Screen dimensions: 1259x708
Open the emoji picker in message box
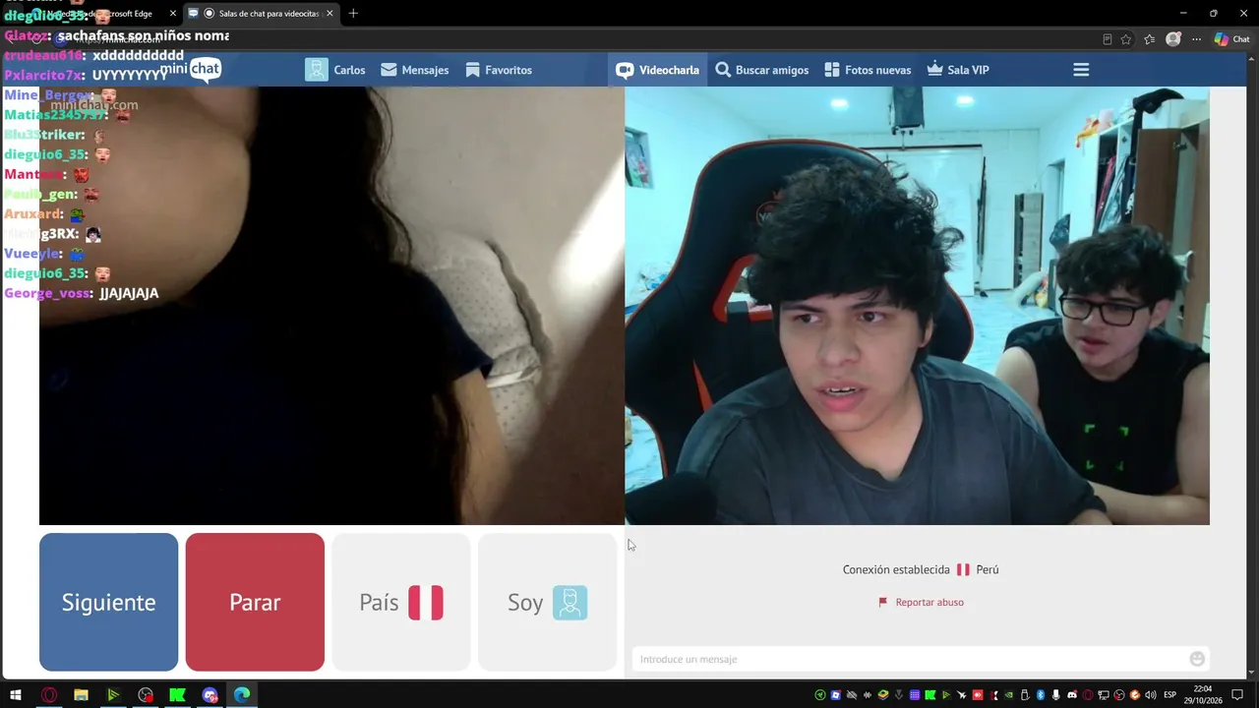click(x=1197, y=659)
